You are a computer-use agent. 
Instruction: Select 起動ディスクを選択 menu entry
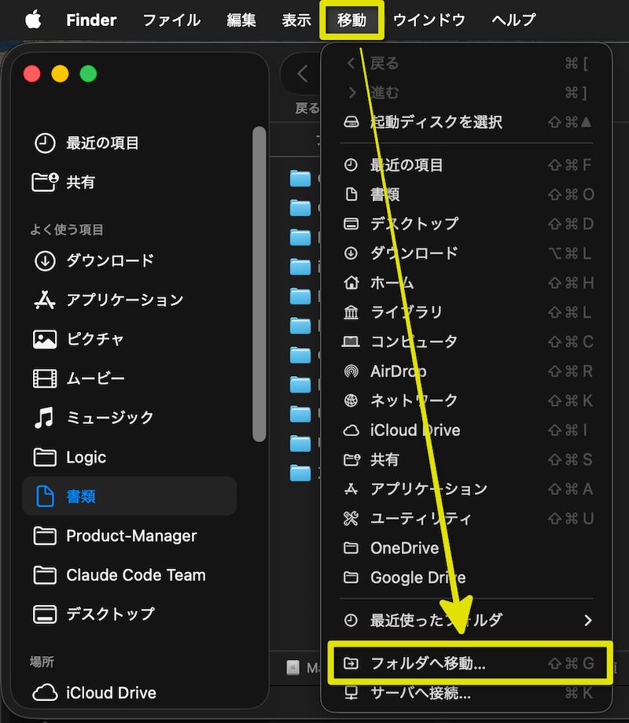click(x=466, y=122)
